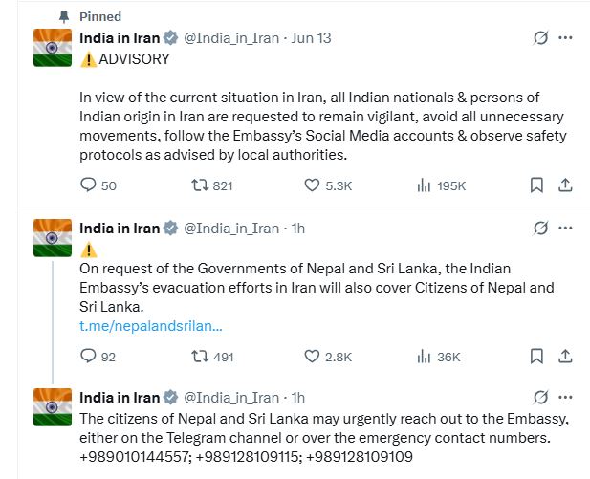Bookmark the pinned ADVISORY tweet
This screenshot has width=590, height=479.
coord(537,185)
